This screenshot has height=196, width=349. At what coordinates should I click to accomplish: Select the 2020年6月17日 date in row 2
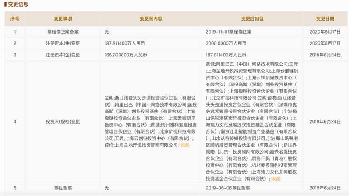(x=325, y=43)
